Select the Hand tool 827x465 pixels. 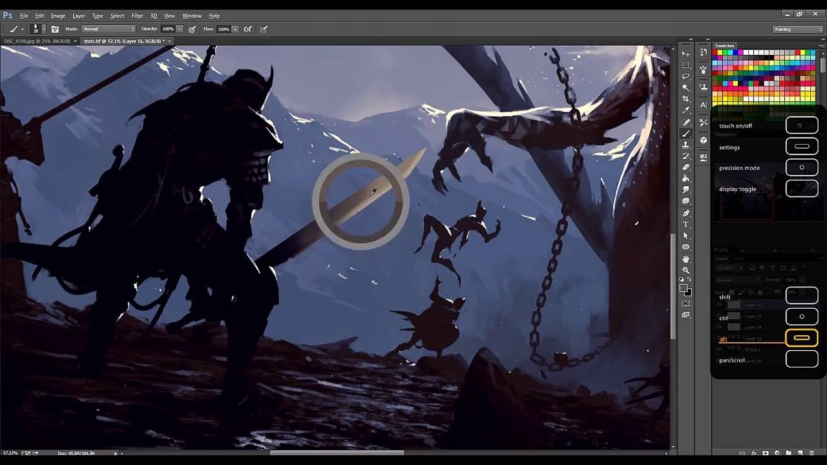point(686,258)
